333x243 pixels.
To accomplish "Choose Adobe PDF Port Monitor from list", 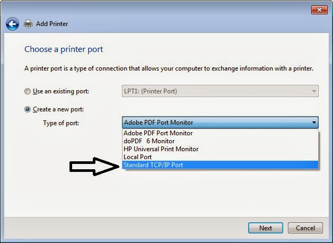I will [158, 133].
